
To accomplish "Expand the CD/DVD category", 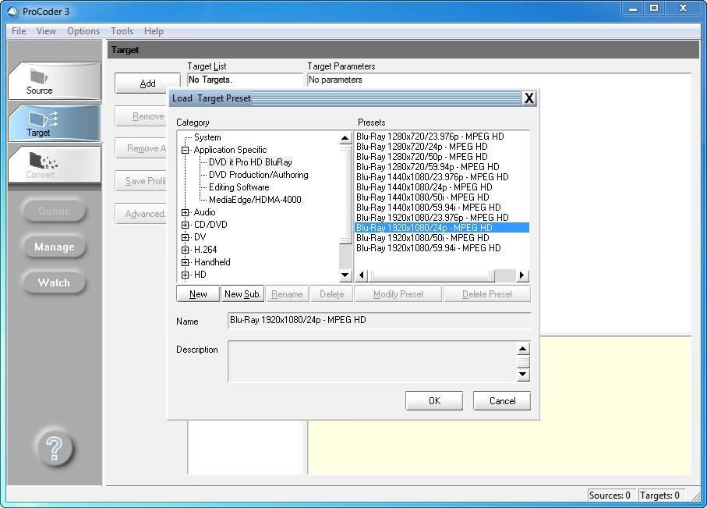I will click(185, 225).
